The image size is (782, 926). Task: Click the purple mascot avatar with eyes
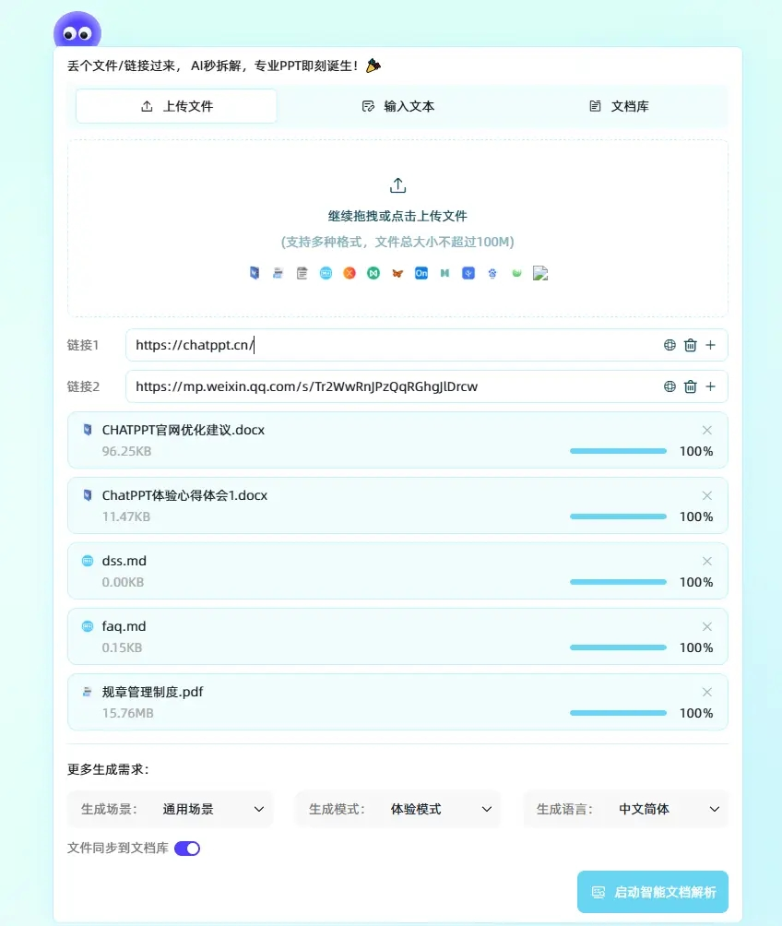pos(77,30)
